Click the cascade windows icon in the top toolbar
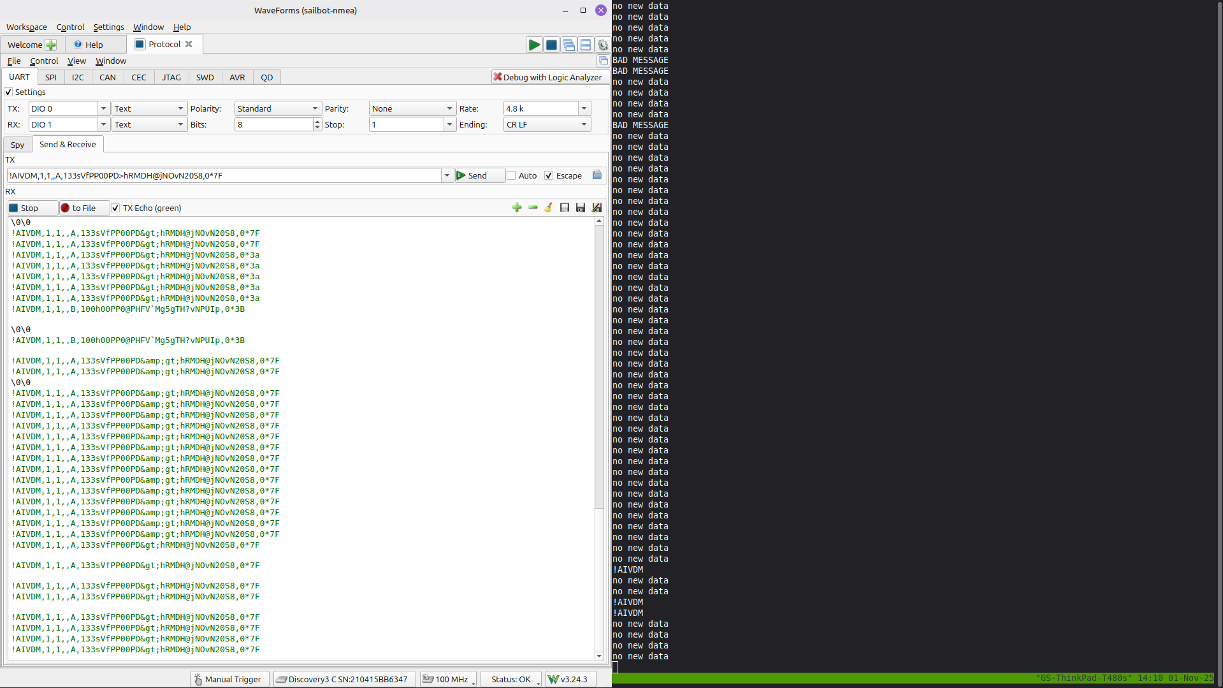This screenshot has height=688, width=1223. [568, 45]
